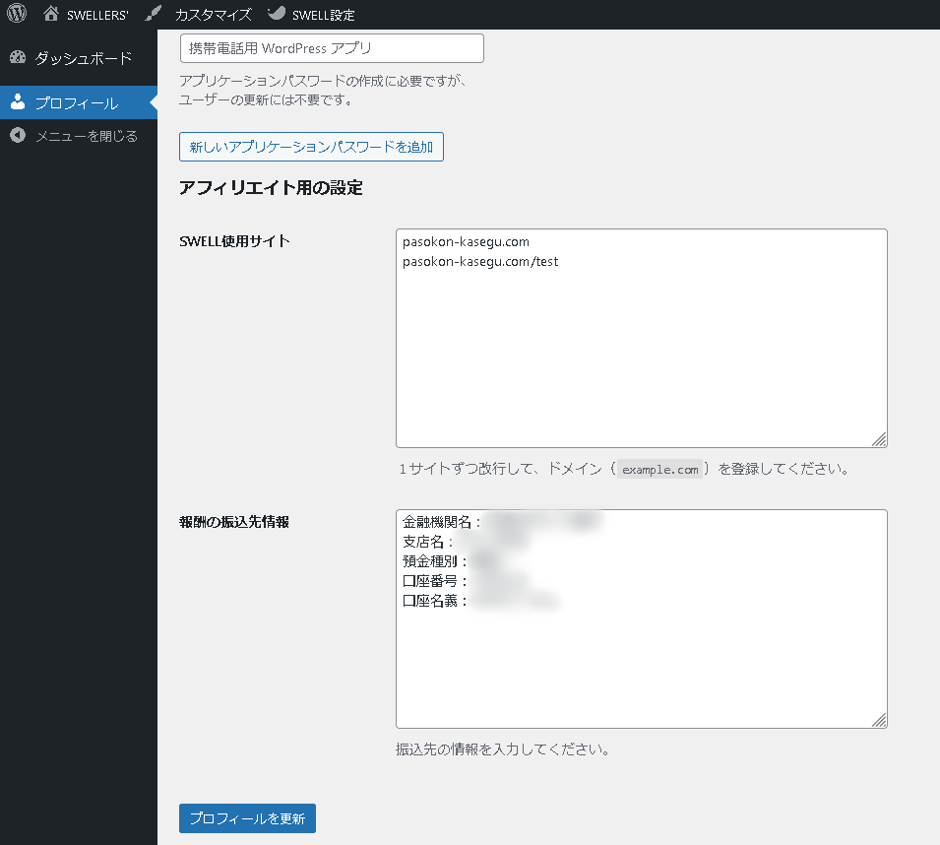Click the 口座名義 line
The height and width of the screenshot is (845, 940).
(481, 601)
